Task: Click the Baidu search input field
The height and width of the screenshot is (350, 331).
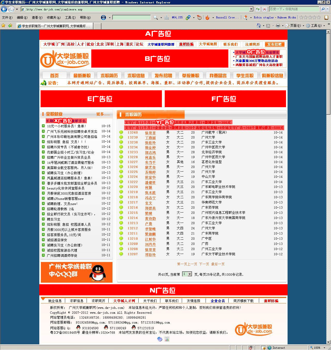Action: click(294, 9)
